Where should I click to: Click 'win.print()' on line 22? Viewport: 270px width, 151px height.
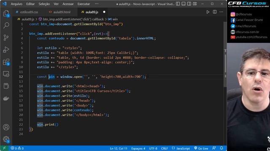(x=48, y=125)
